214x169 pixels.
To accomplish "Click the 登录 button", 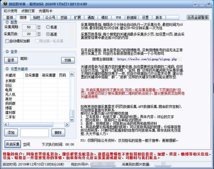I will 11,60.
